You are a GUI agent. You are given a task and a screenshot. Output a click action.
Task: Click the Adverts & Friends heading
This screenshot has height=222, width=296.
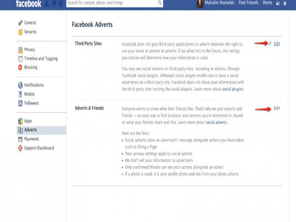[x=89, y=108]
